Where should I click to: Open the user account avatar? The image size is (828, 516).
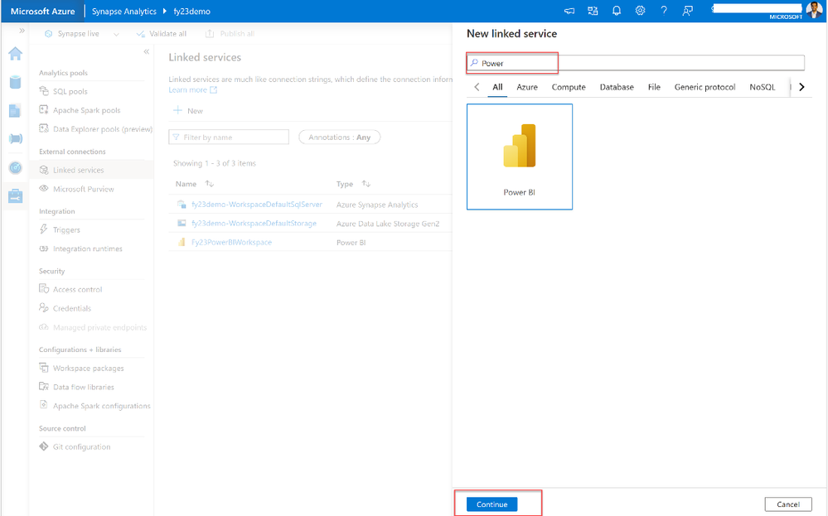click(814, 10)
